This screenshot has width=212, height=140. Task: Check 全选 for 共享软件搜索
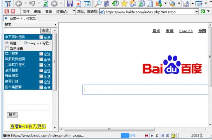[41, 65]
